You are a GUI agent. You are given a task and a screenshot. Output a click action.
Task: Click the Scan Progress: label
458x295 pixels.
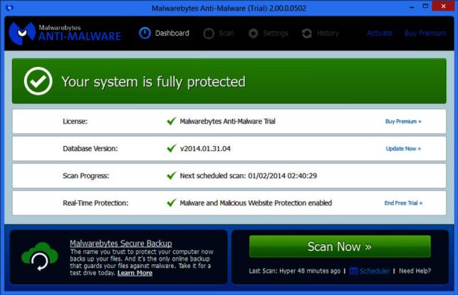(x=86, y=175)
